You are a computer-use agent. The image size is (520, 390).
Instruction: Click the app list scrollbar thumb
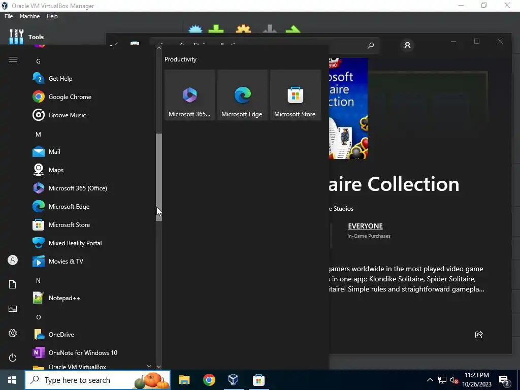(159, 177)
